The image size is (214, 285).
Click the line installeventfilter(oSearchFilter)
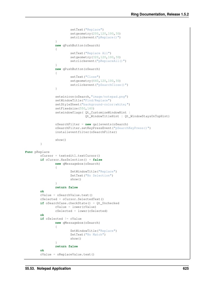86,132
